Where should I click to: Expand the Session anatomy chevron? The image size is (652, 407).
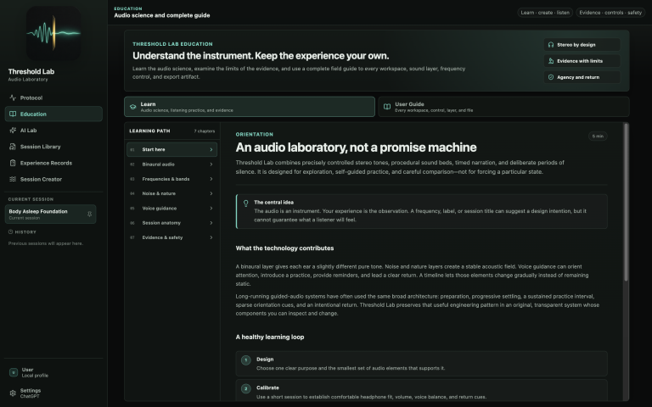[211, 223]
